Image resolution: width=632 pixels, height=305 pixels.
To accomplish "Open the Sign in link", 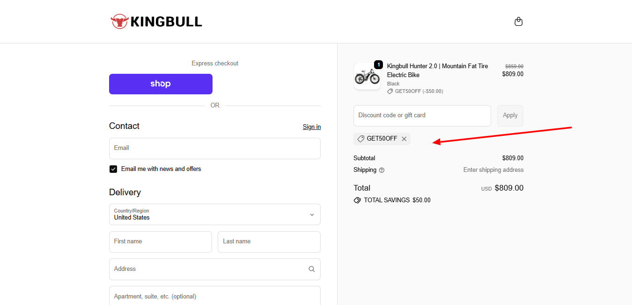I will [311, 127].
